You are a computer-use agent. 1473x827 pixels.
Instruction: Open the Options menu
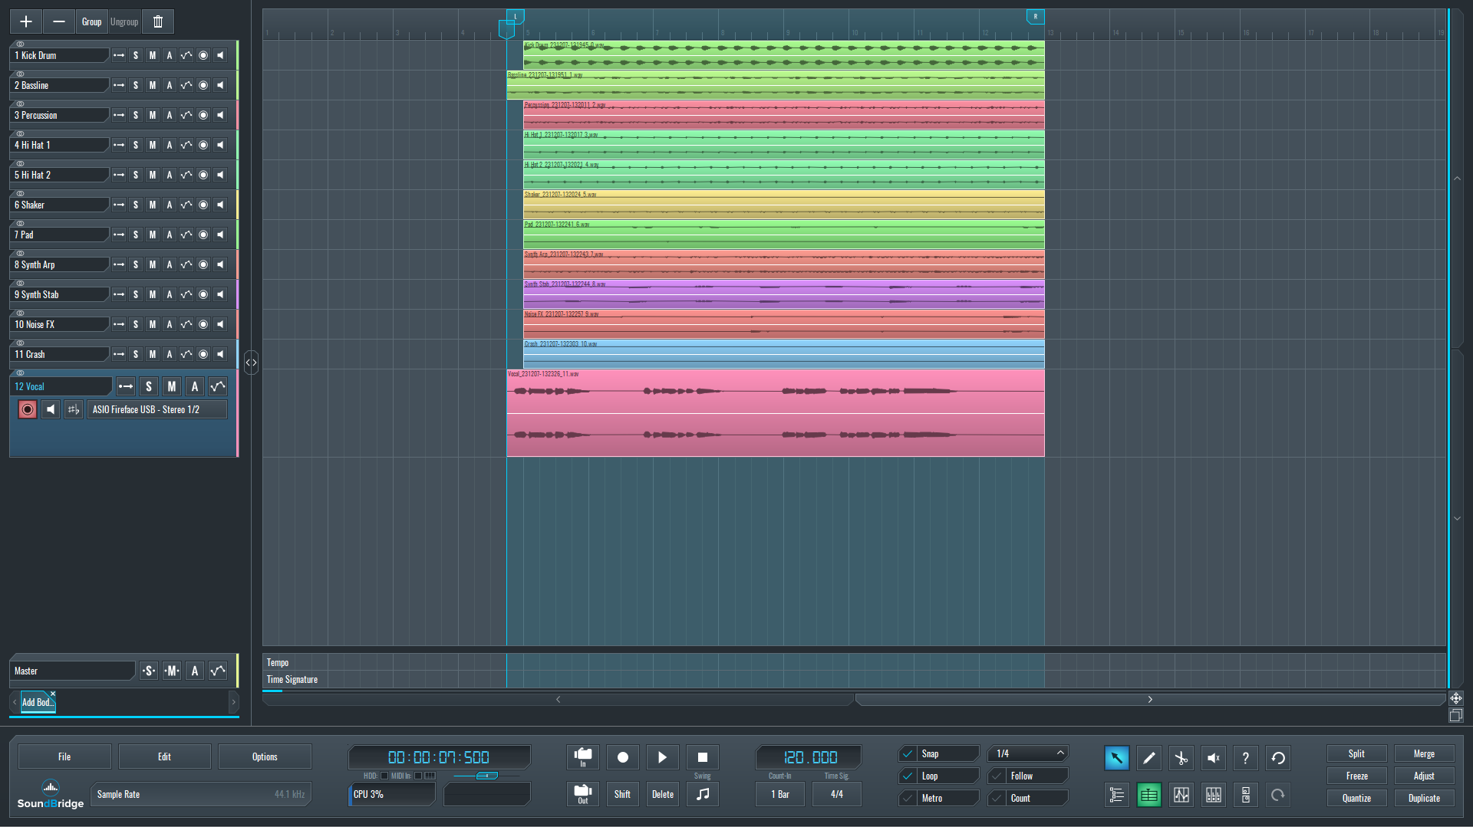(x=265, y=756)
